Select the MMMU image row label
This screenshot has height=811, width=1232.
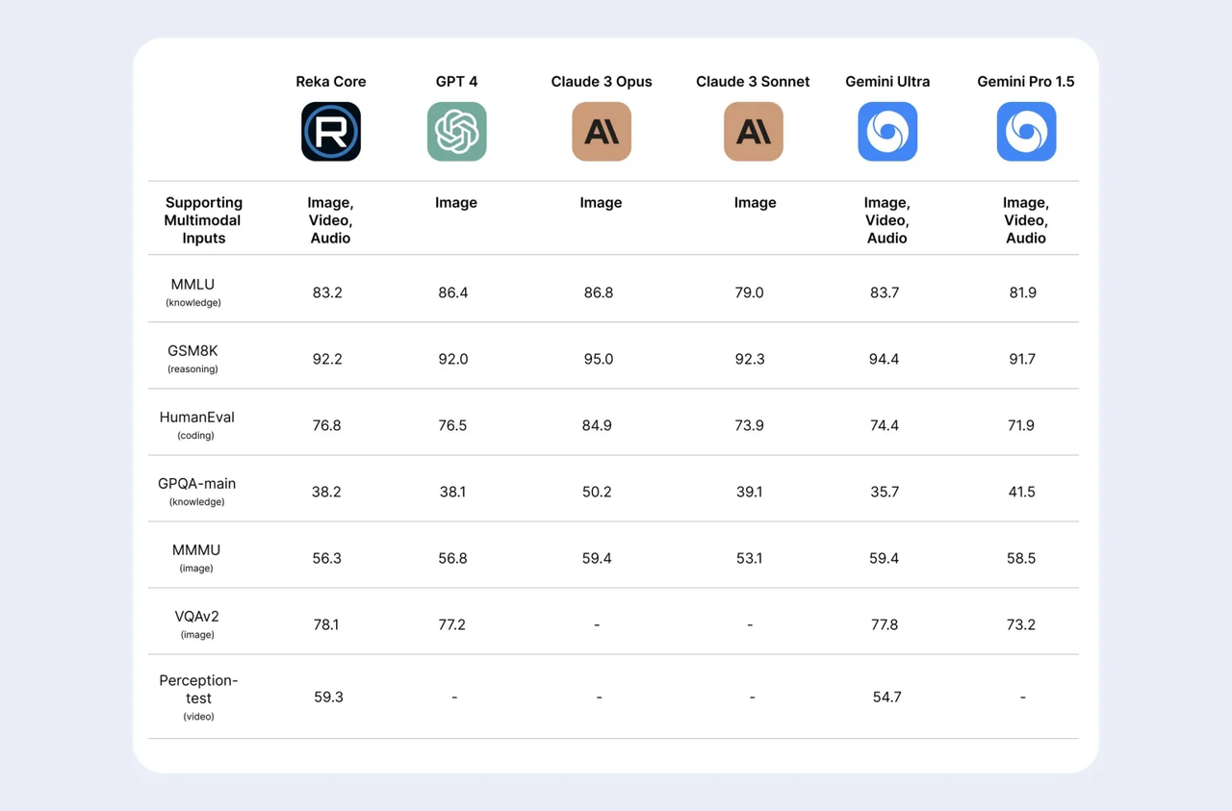click(196, 557)
